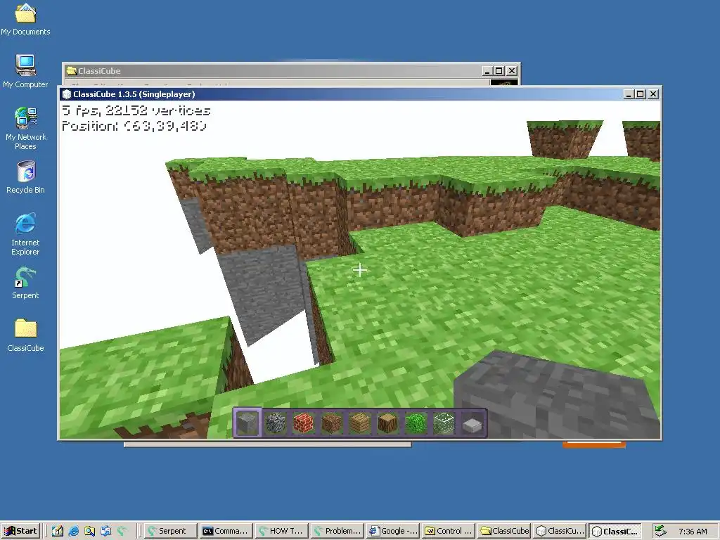This screenshot has height=540, width=720.
Task: Select the wooden planks block in hotbar
Action: pos(359,423)
